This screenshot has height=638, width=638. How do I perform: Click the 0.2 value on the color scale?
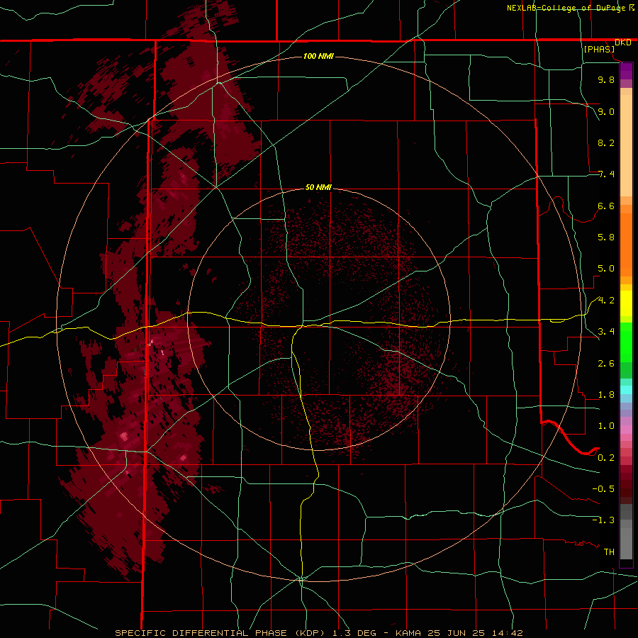click(606, 457)
